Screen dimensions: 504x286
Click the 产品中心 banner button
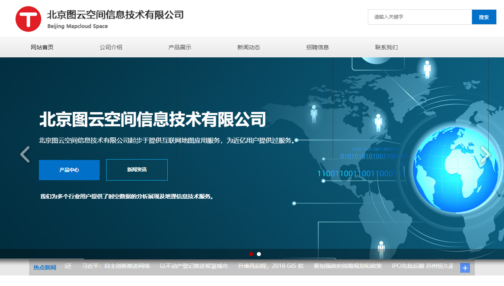click(69, 170)
